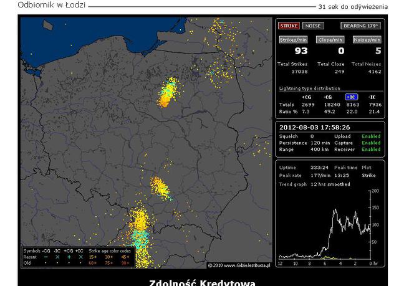Viewport: 414px width, 286px height.
Task: Click the ratio value 22.0
Action: coord(352,112)
